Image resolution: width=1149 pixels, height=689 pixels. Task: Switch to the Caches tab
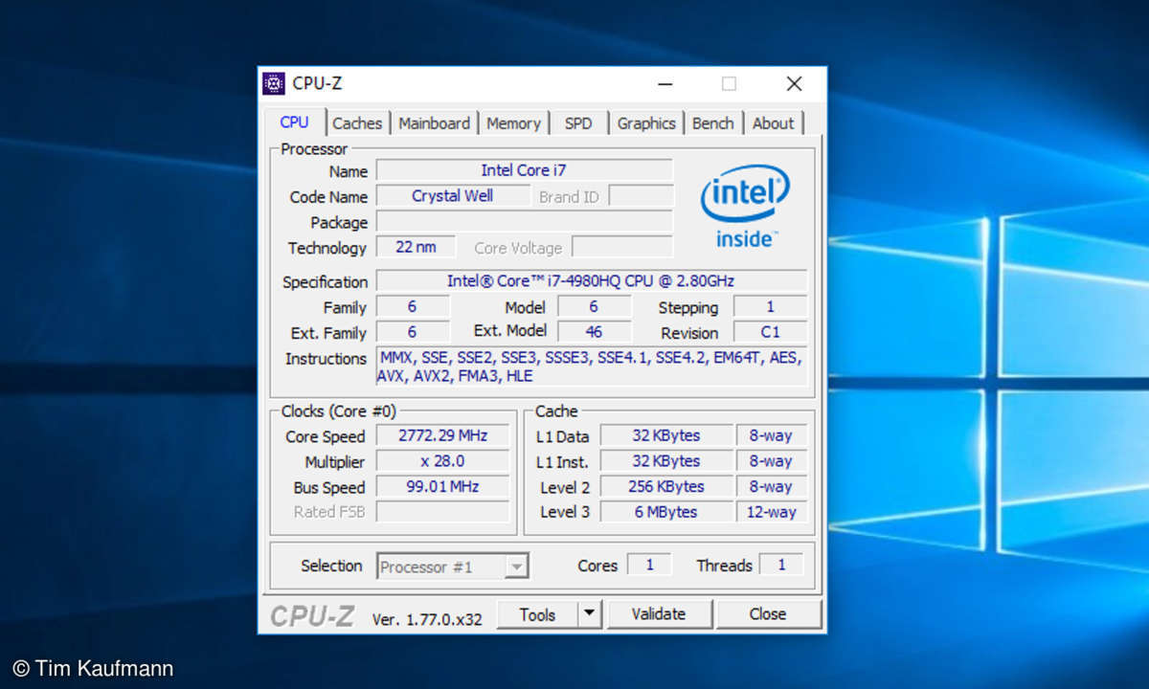click(357, 123)
